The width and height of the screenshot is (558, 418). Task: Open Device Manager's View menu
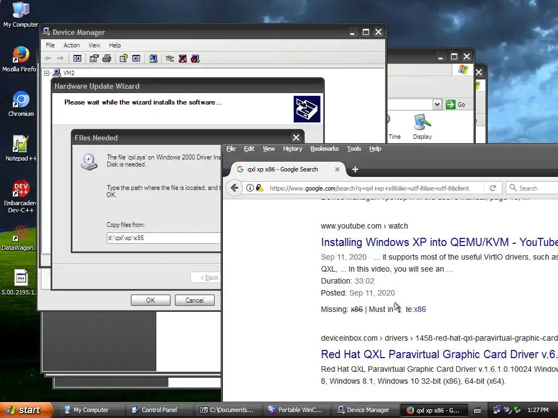click(94, 45)
